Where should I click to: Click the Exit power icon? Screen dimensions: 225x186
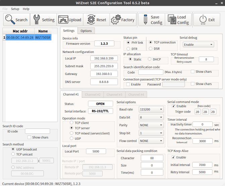(203, 19)
